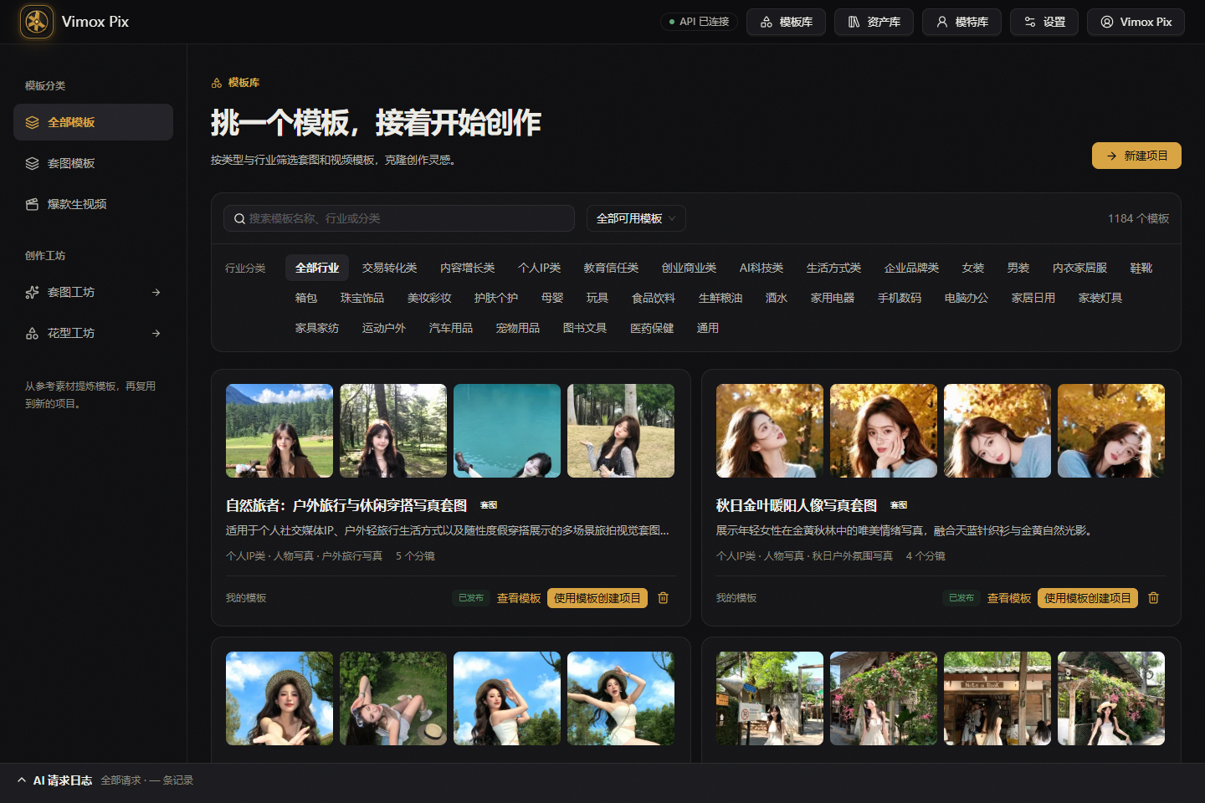
Task: Click 查看模板 for 秋日金叶暖阳 template
Action: click(x=1009, y=598)
